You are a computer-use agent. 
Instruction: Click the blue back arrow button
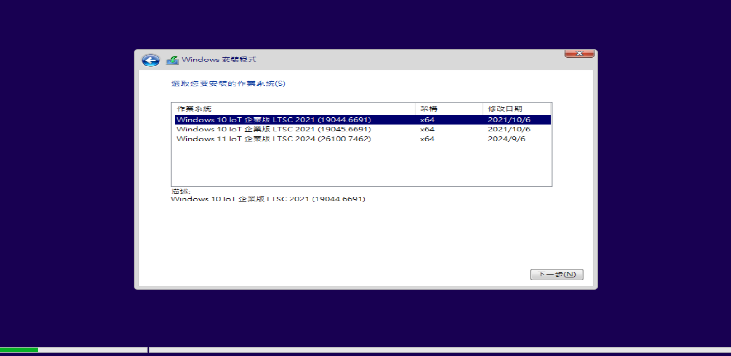[150, 60]
